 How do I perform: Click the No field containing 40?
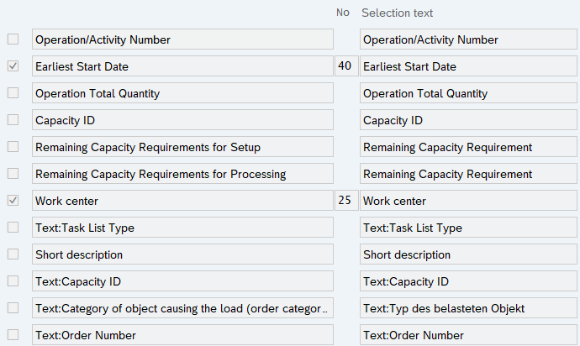click(x=344, y=66)
